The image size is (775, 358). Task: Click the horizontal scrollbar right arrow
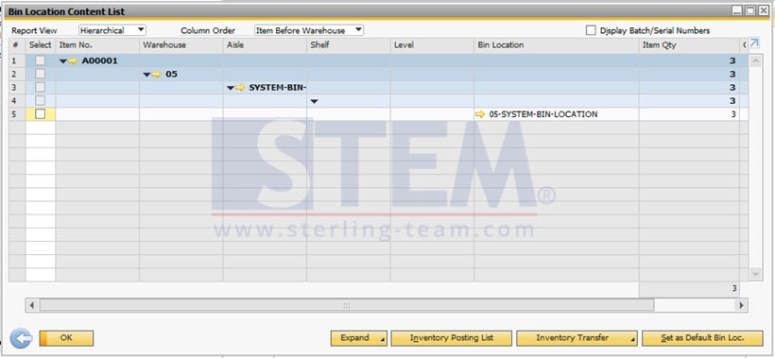pyautogui.click(x=741, y=306)
